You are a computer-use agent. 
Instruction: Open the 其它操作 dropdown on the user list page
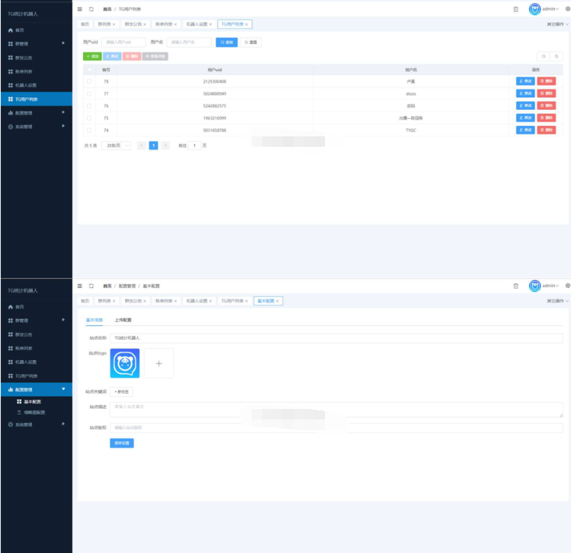click(x=558, y=24)
